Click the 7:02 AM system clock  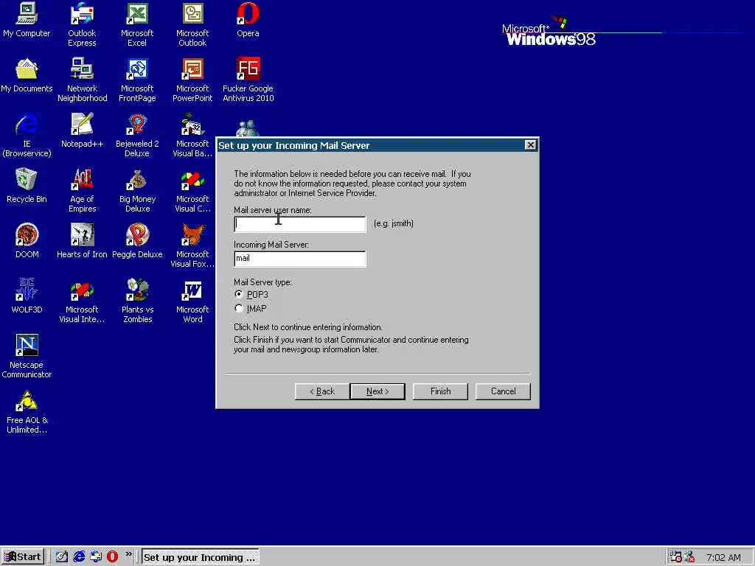coord(723,557)
